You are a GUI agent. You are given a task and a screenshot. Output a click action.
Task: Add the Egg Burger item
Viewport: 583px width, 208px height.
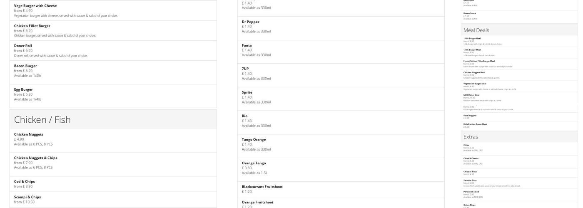(23, 89)
